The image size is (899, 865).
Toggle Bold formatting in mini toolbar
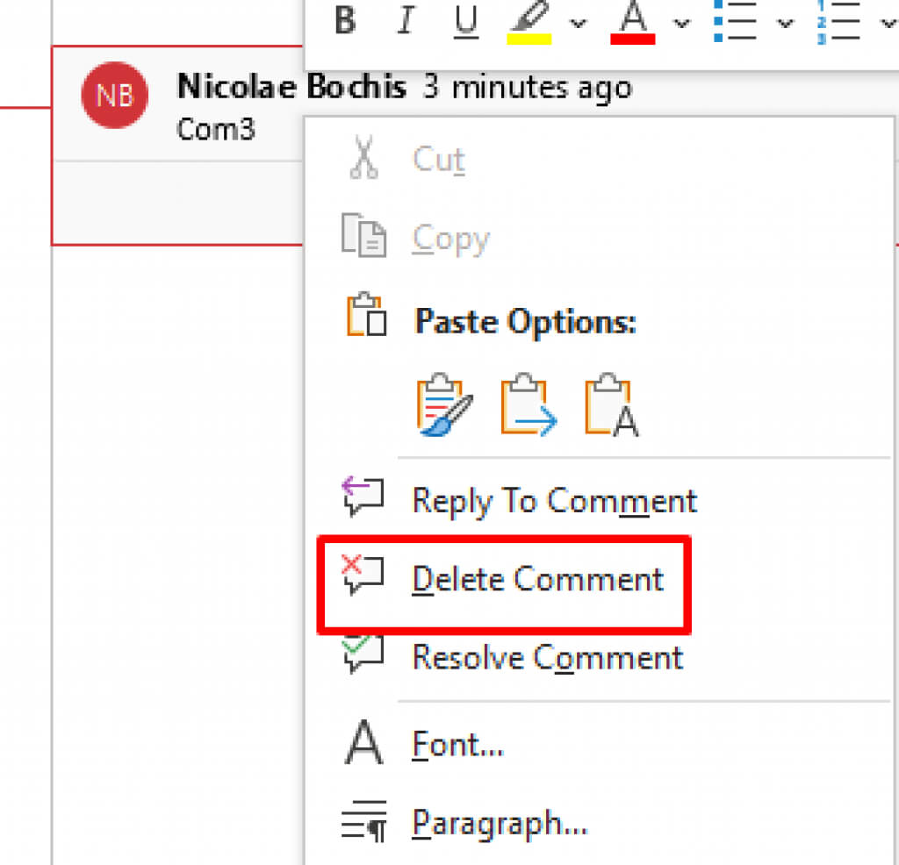tap(346, 21)
